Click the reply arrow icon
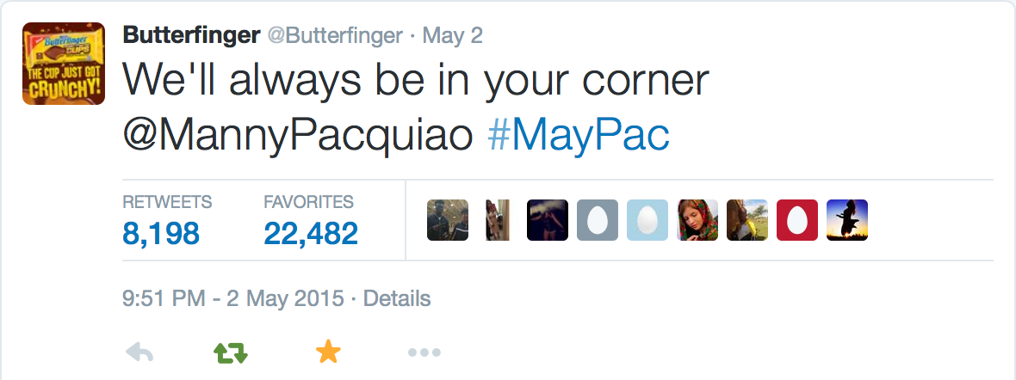The image size is (1016, 380). pos(139,352)
